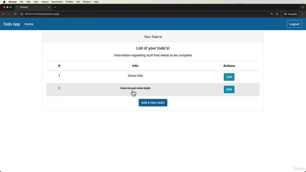
Task: Click the 'List of your todo's!' heading
Action: pyautogui.click(x=153, y=48)
